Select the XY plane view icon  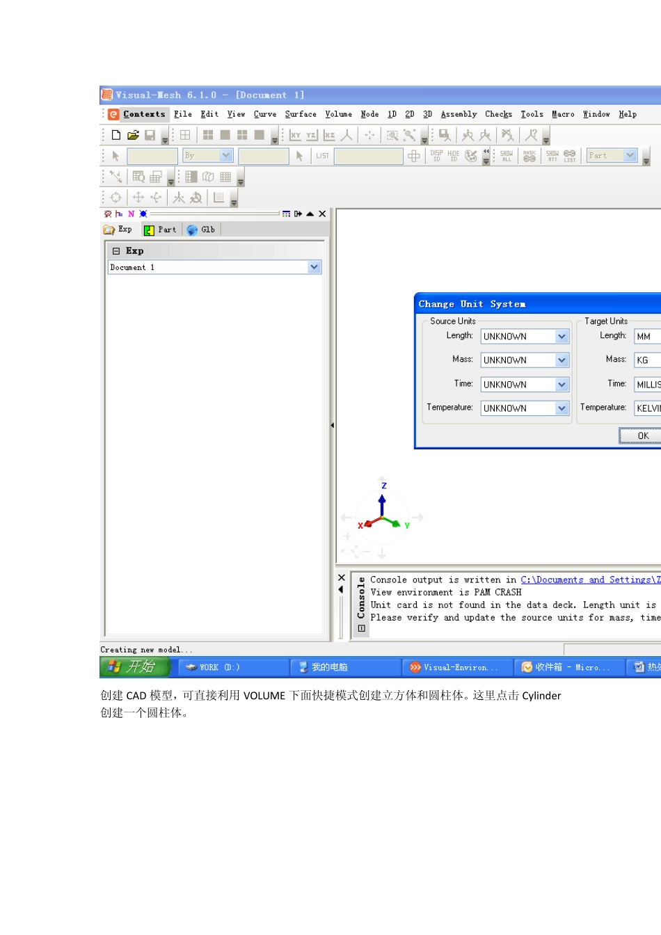point(296,135)
